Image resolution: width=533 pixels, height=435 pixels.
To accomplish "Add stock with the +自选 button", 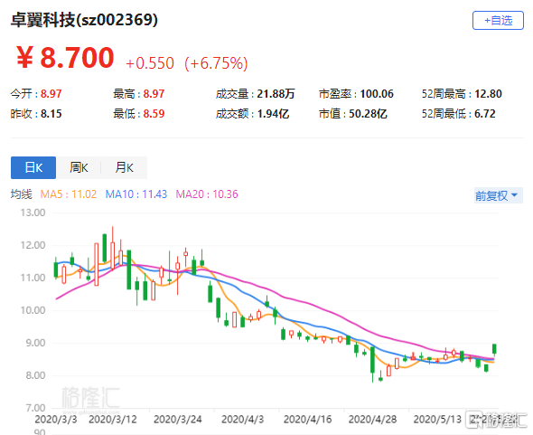I will coord(498,21).
